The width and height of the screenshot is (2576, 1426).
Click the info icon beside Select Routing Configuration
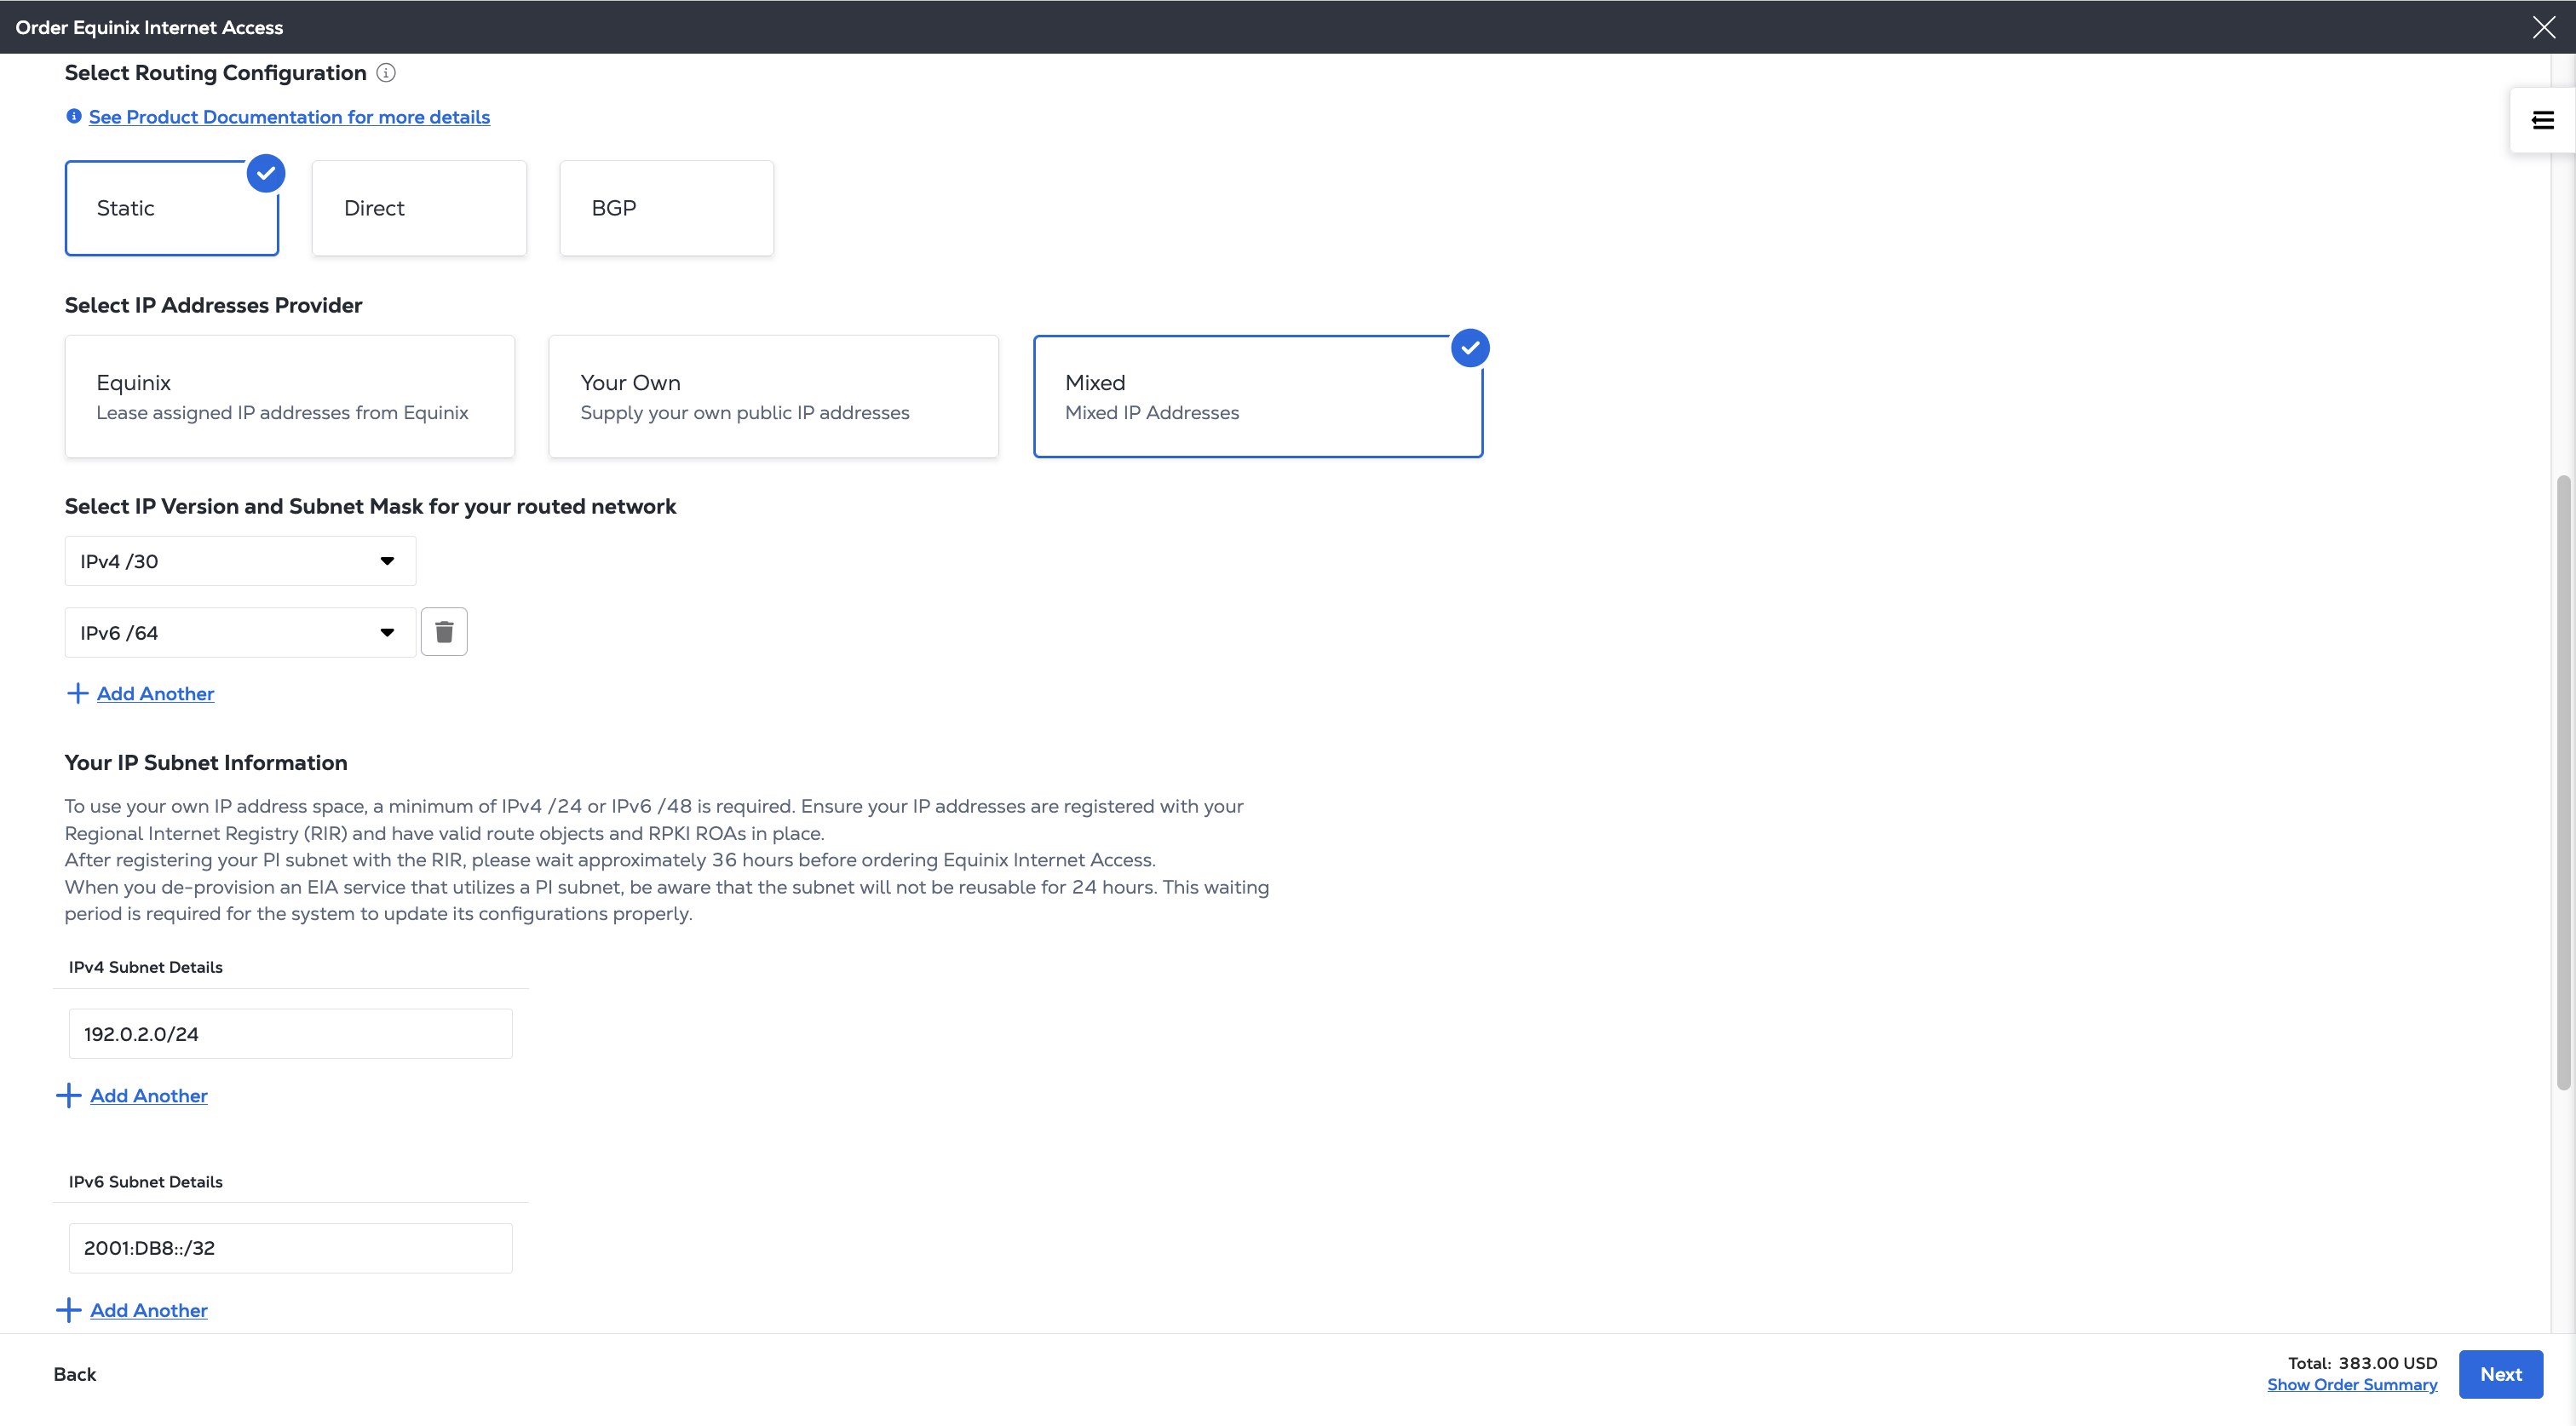click(386, 73)
